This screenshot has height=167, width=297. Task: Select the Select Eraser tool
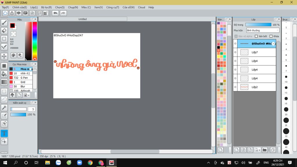[4, 124]
